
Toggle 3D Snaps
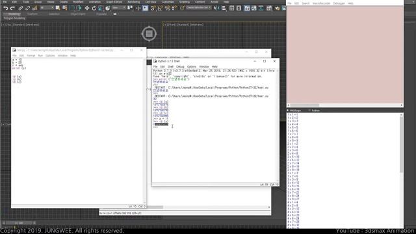coord(153,8)
